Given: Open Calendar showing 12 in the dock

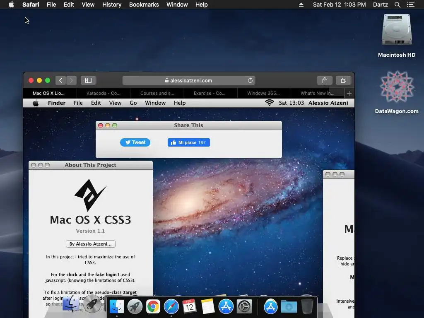Looking at the screenshot, I should (189, 307).
